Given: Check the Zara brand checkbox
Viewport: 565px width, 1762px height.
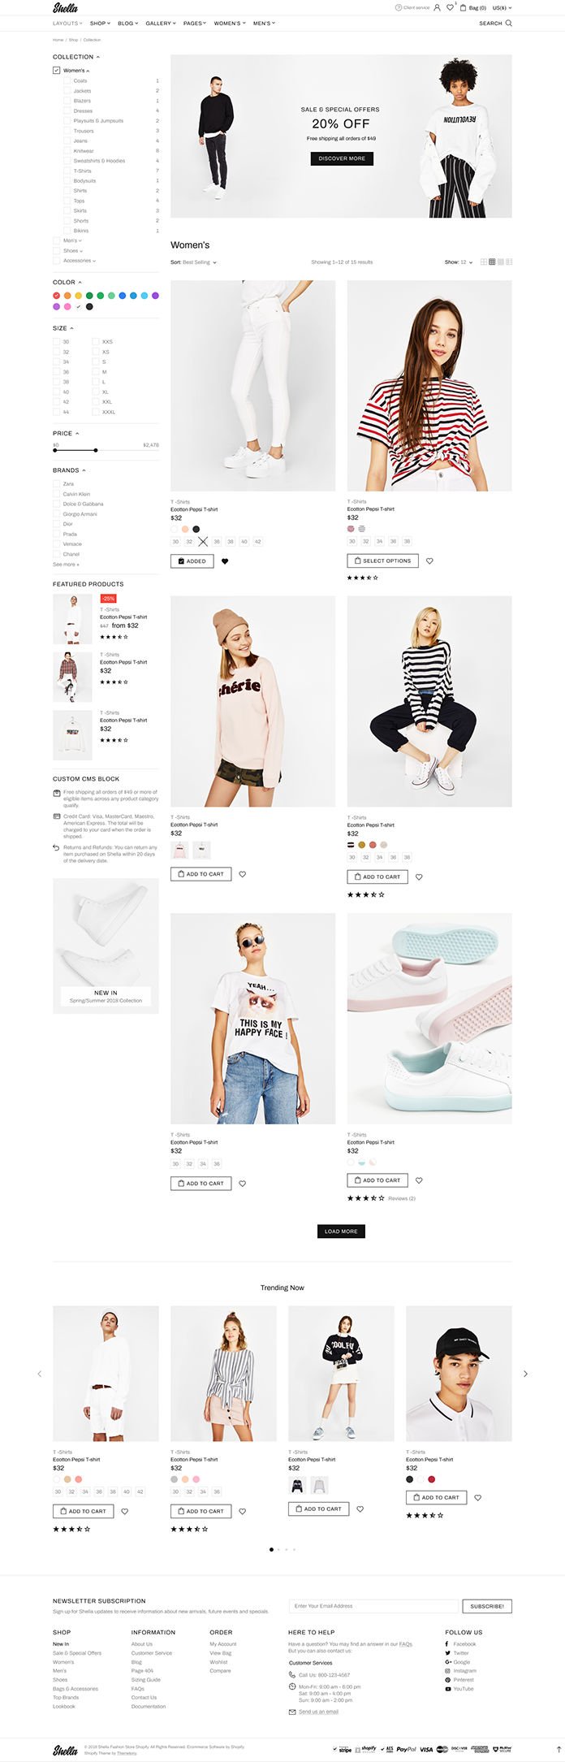Looking at the screenshot, I should (57, 484).
